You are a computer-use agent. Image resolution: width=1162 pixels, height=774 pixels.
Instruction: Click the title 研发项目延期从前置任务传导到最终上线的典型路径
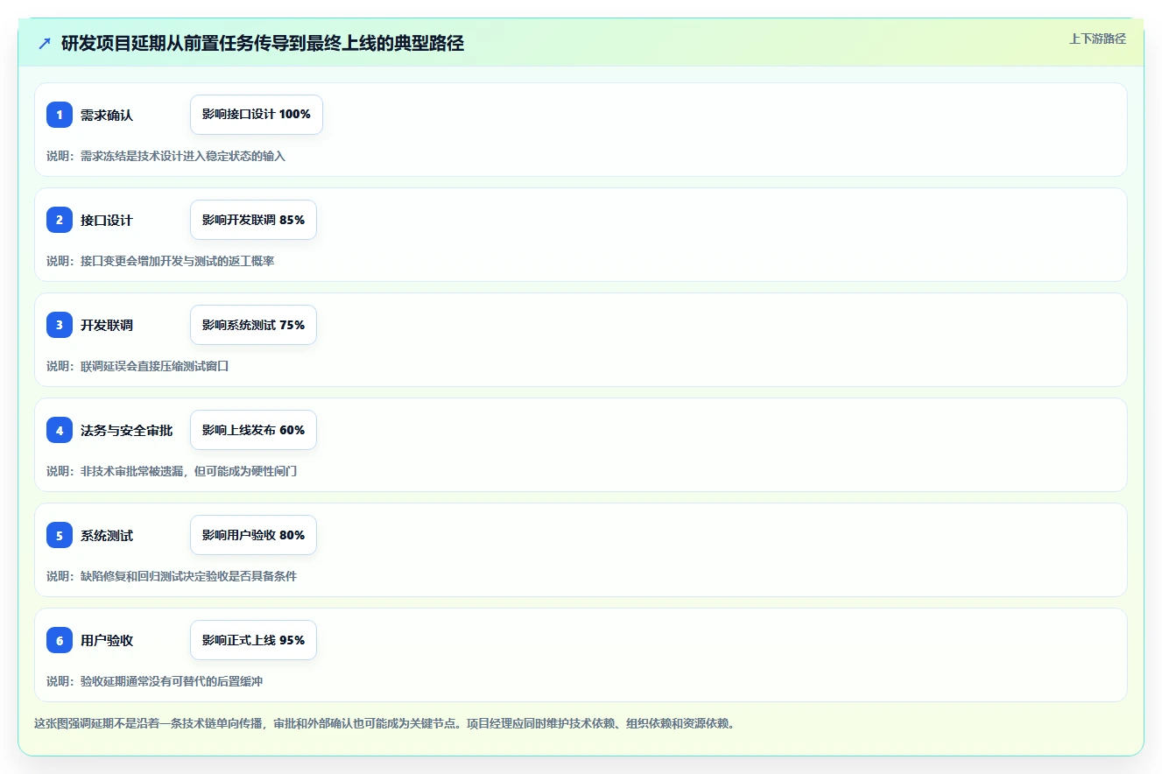263,44
